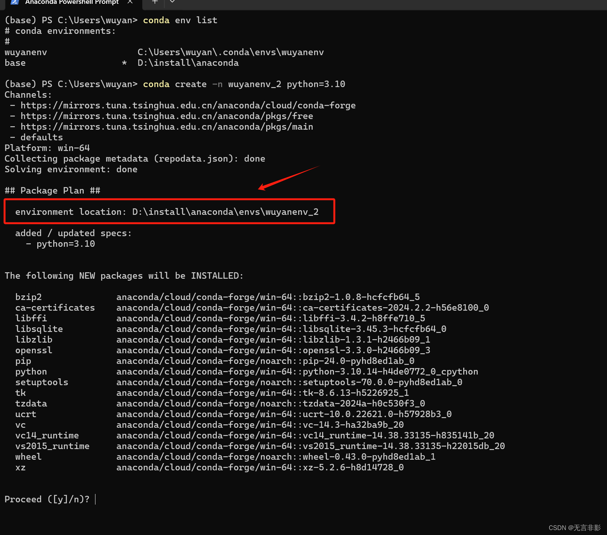This screenshot has width=607, height=535.
Task: Click the tzdata package name
Action: point(31,403)
